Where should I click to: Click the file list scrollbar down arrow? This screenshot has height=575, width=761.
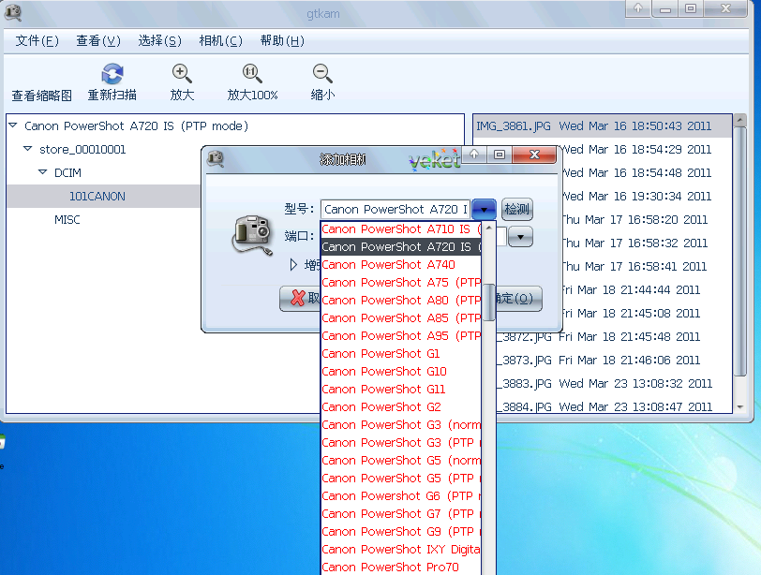pyautogui.click(x=740, y=407)
